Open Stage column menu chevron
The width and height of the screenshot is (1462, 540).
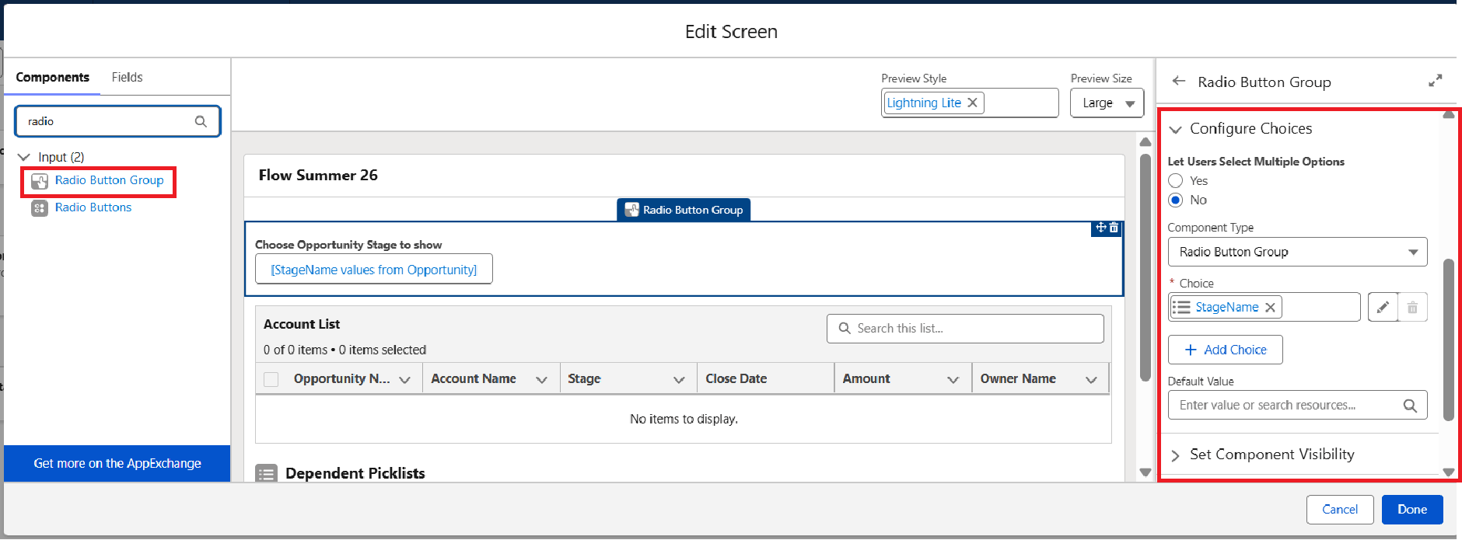tap(679, 380)
